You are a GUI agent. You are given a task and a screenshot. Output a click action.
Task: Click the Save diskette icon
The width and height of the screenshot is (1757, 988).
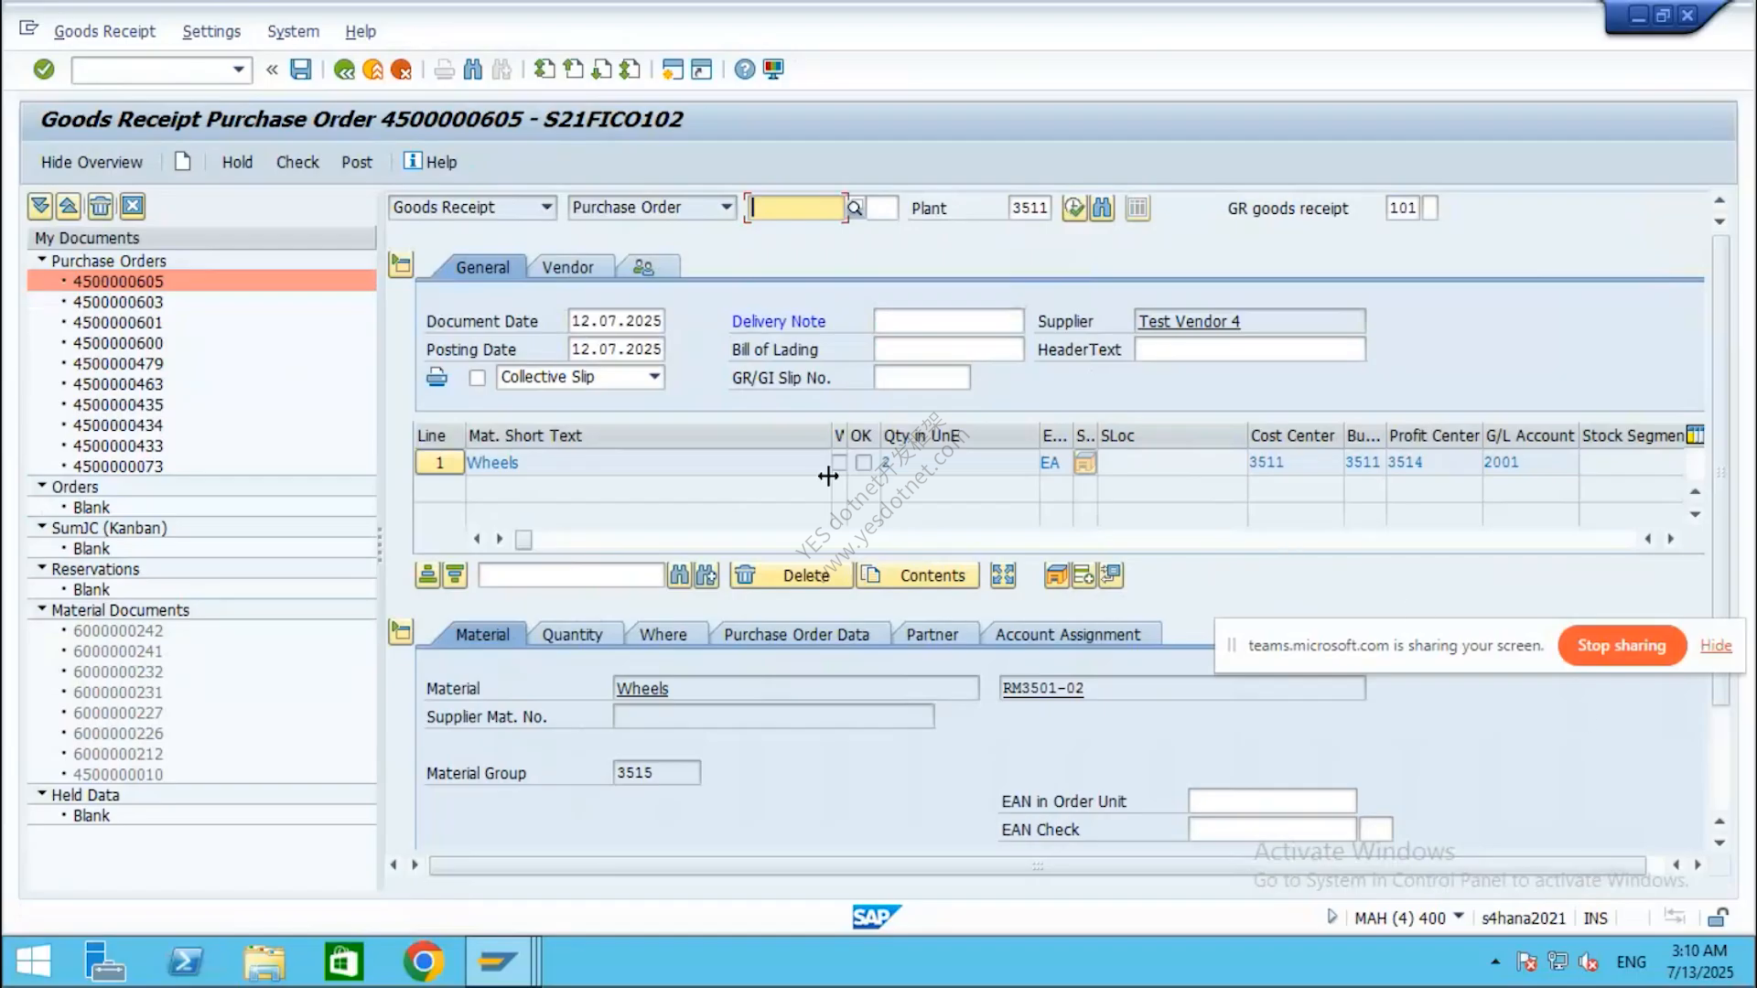[300, 70]
